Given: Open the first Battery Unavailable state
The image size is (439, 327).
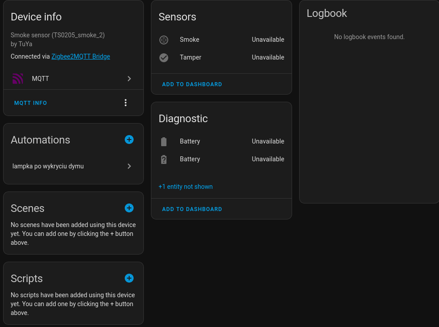Looking at the screenshot, I should pos(268,141).
